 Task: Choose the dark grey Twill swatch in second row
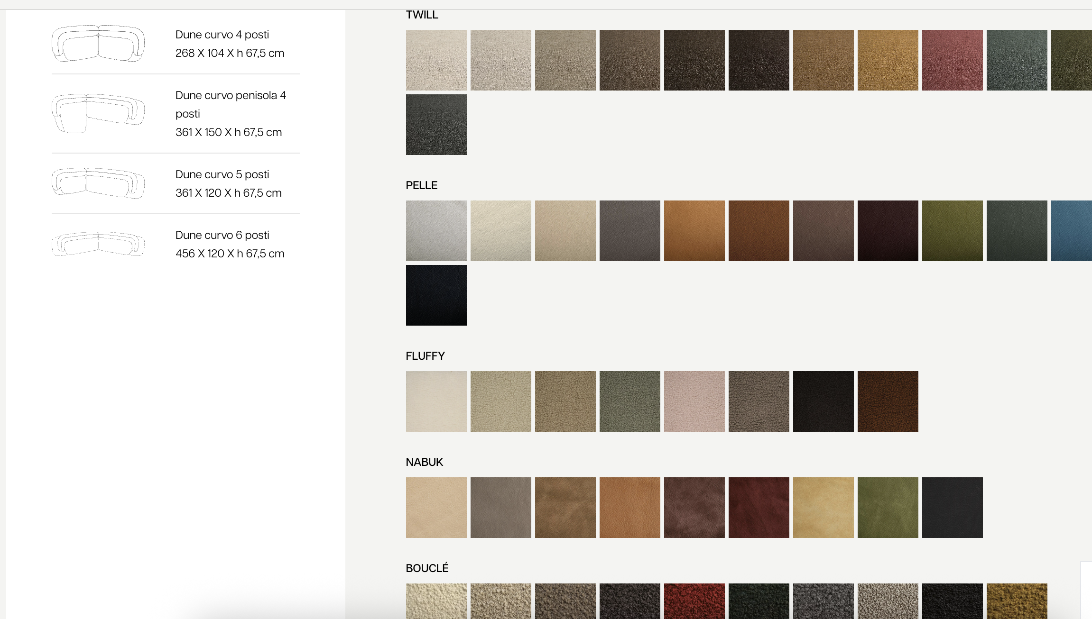pos(436,125)
